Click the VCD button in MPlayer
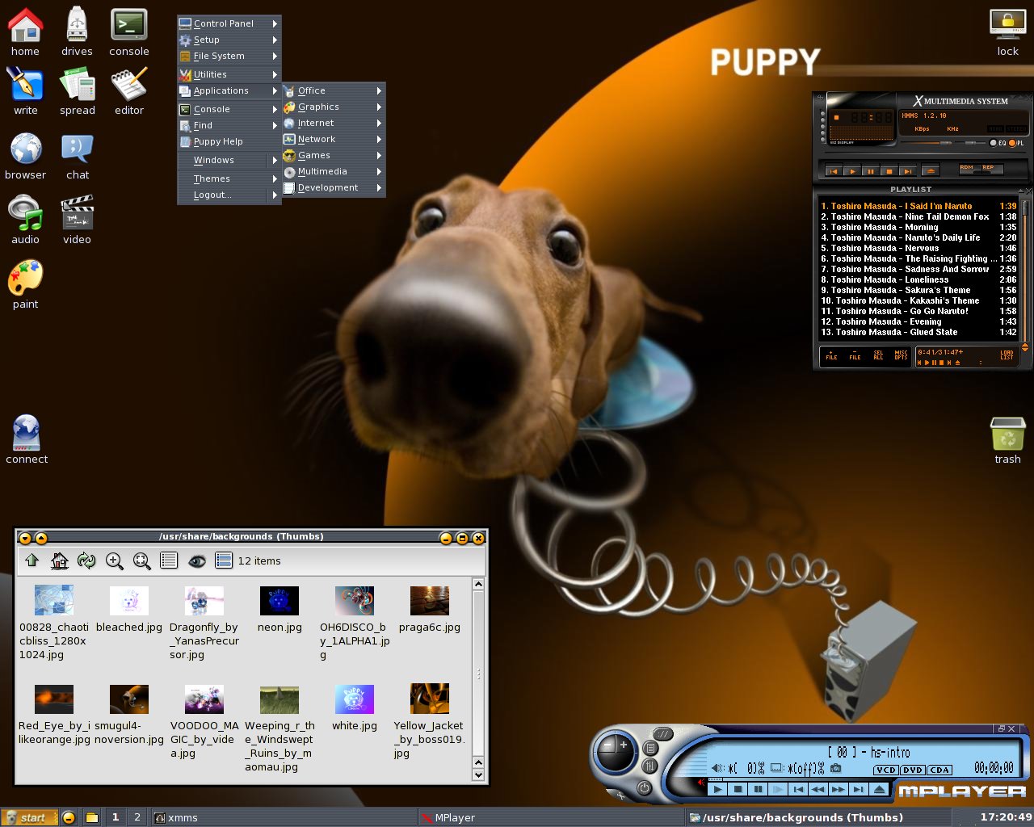1034x827 pixels. click(x=886, y=770)
